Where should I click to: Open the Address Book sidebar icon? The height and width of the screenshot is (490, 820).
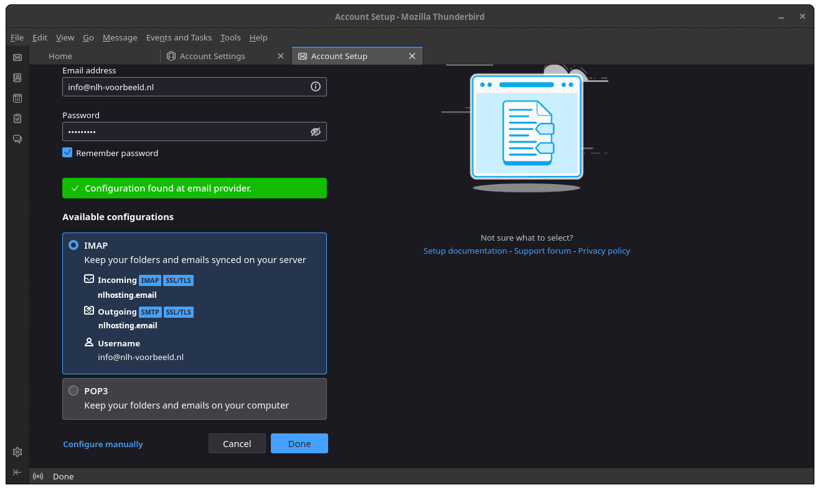click(x=17, y=78)
